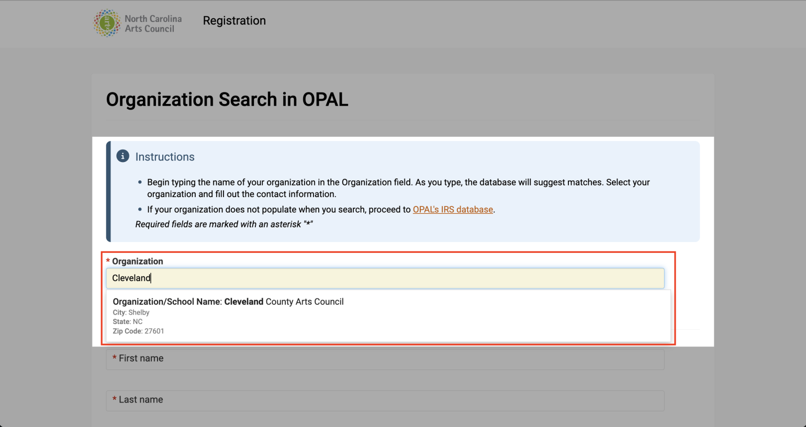Click the Instructions heading text
The width and height of the screenshot is (806, 427).
[x=165, y=156]
